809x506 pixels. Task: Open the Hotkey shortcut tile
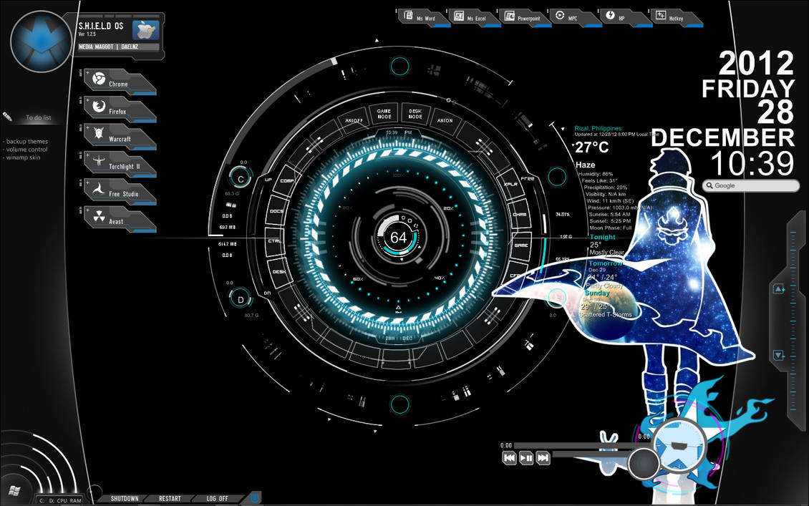tap(677, 18)
